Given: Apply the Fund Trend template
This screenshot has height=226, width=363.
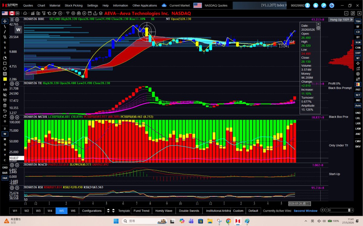Looking at the screenshot, I should 142,211.
